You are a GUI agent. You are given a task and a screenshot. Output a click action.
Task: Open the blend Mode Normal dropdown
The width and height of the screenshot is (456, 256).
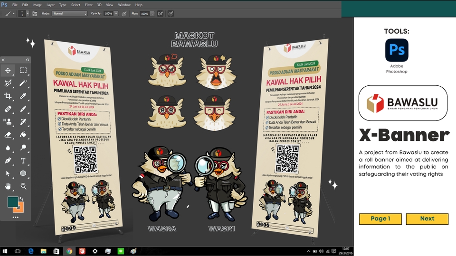69,14
